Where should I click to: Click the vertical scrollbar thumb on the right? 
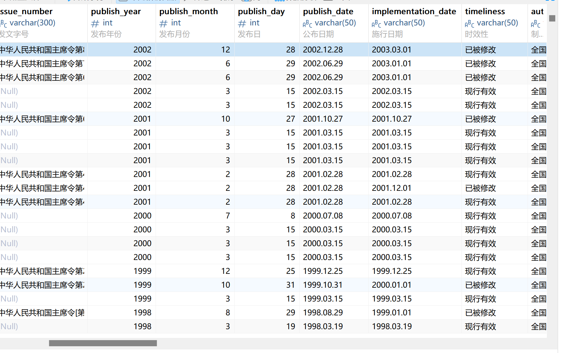[x=552, y=18]
